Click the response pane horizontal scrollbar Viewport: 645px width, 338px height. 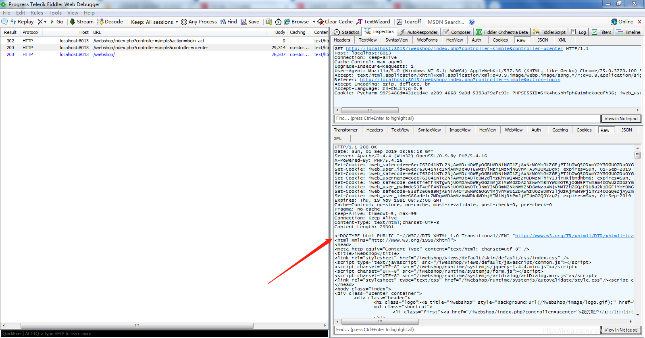tap(380, 322)
